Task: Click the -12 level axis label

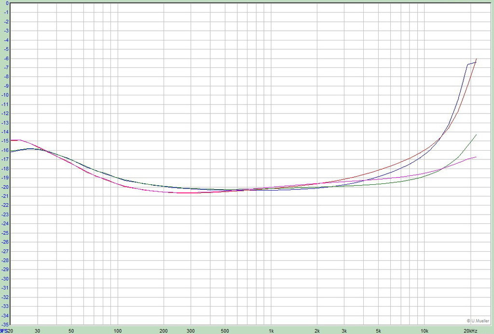Action: (x=5, y=114)
